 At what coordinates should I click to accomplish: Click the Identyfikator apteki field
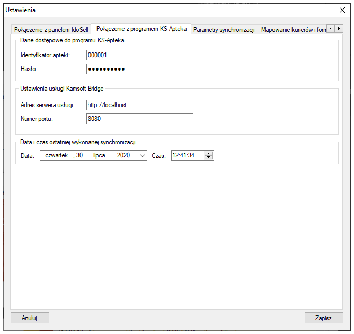139,55
